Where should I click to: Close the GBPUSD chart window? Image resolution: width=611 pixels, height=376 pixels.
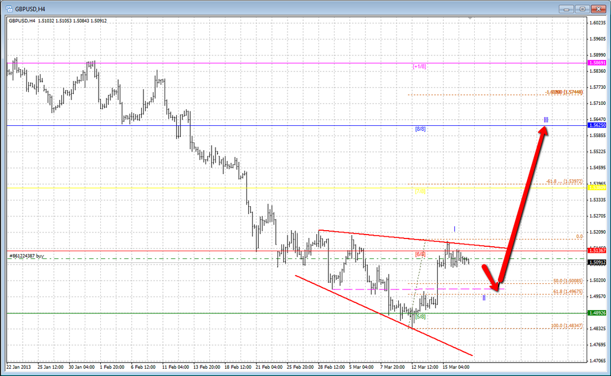coord(598,8)
